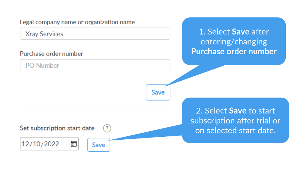Viewport: 300px width, 176px height.
Task: Select the year 2022 in the date field
Action: (x=52, y=144)
